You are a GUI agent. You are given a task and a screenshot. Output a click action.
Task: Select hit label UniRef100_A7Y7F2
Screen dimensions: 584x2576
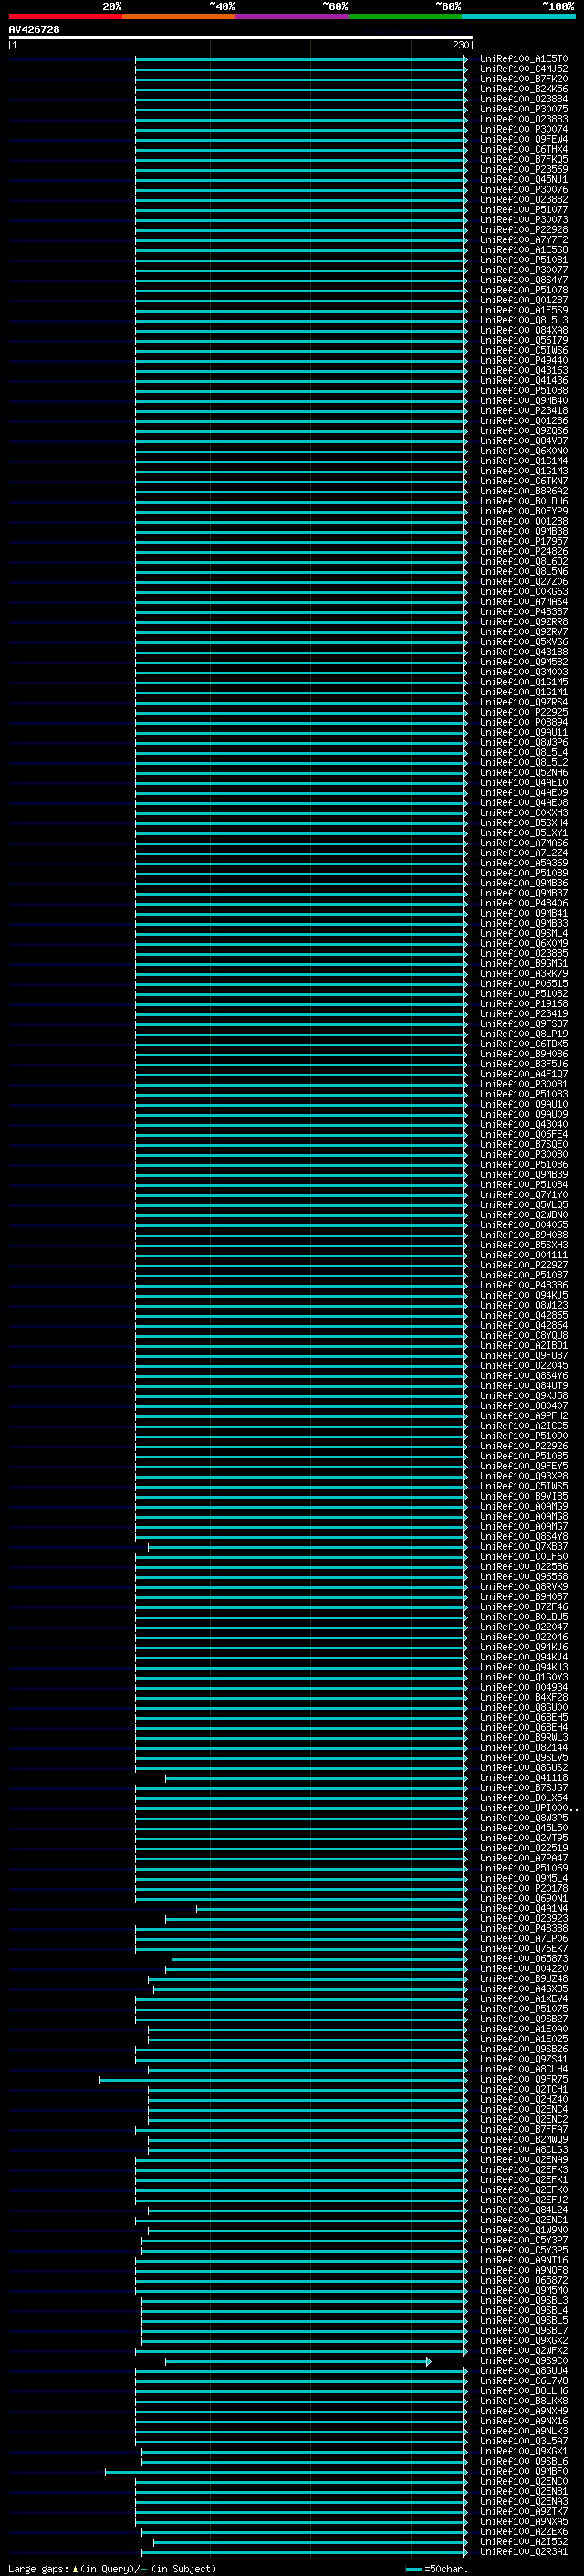coord(523,240)
